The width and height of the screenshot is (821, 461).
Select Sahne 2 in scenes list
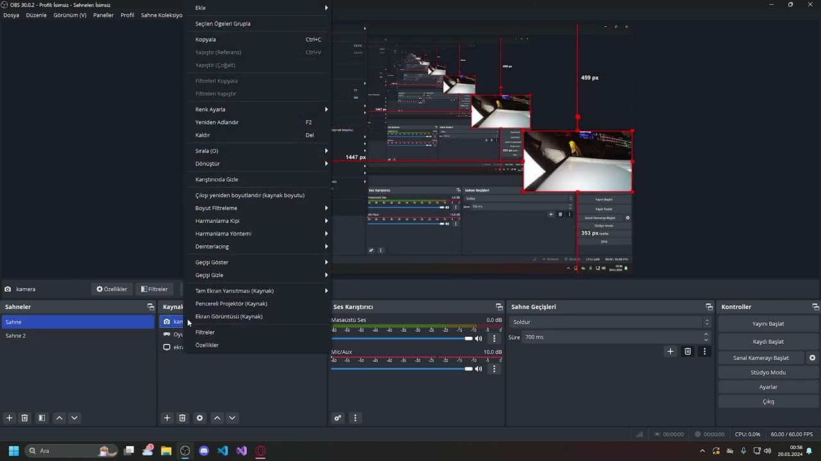78,336
